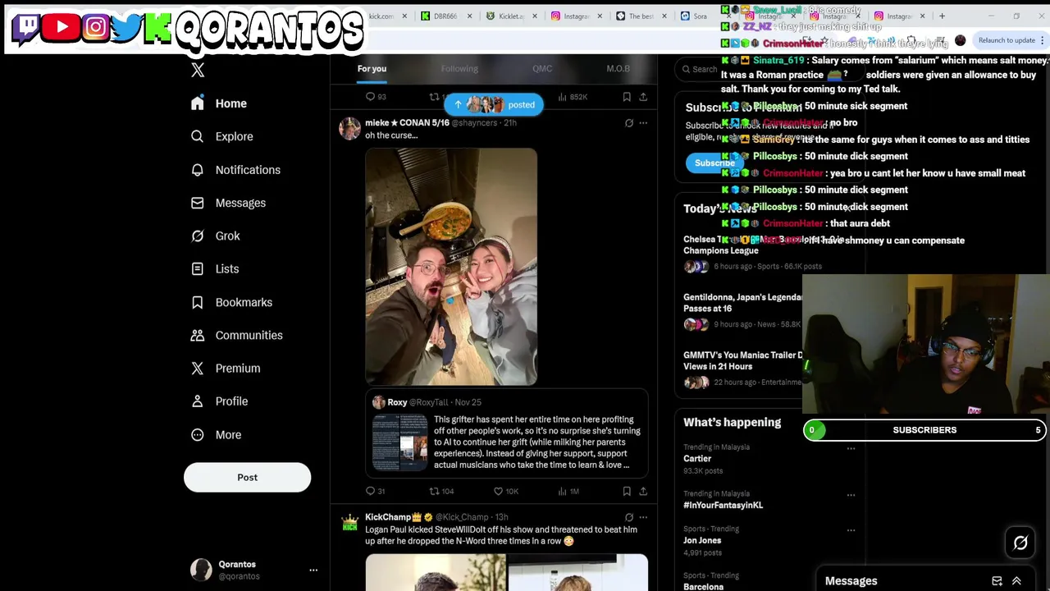Viewport: 1050px width, 591px height.
Task: Switch to the QMC tab
Action: click(542, 69)
